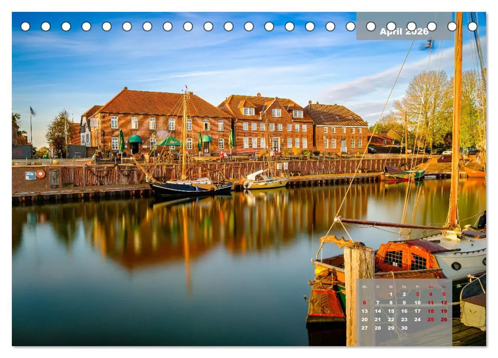The height and width of the screenshot is (358, 498).
Task: Choose the red holiday date 3
Action: [x=417, y=294]
